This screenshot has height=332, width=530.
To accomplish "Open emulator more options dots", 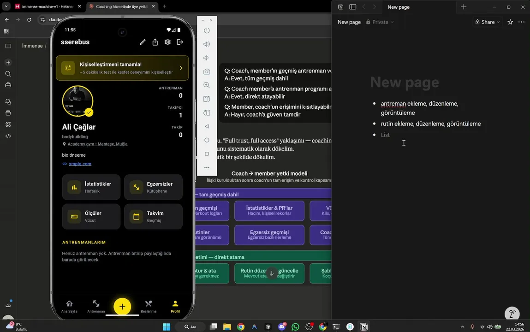I will 207,167.
